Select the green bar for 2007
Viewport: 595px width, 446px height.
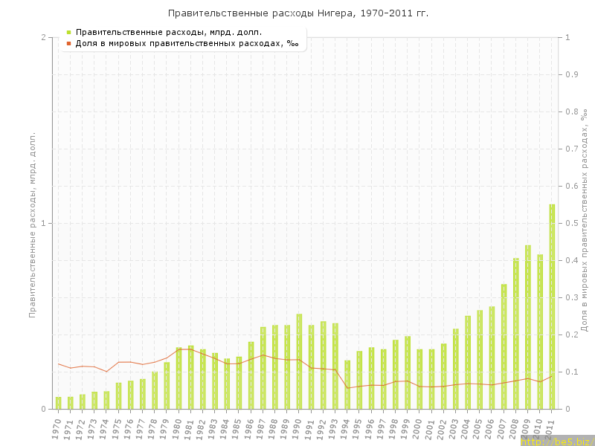504,346
